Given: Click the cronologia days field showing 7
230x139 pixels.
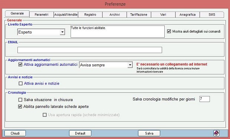Looking at the screenshot, I should click(x=204, y=99).
